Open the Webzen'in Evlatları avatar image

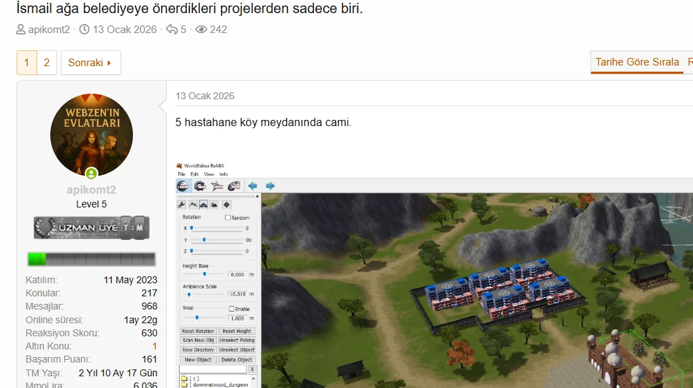point(92,135)
